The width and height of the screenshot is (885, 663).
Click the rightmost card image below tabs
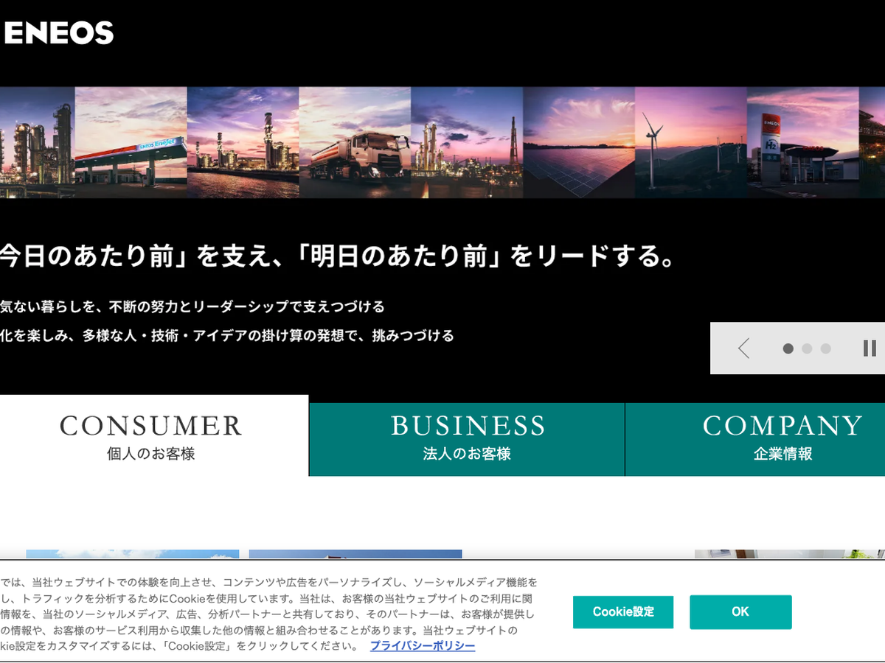[x=789, y=554]
